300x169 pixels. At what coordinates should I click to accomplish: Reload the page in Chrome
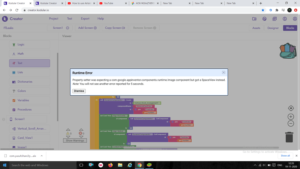pos(17,10)
